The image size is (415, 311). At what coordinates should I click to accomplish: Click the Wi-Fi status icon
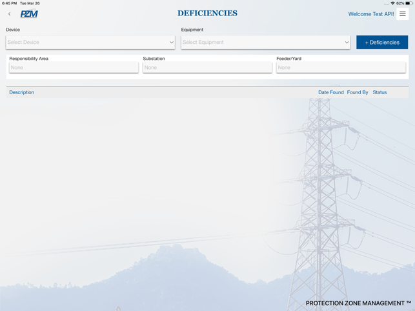pyautogui.click(x=393, y=3)
